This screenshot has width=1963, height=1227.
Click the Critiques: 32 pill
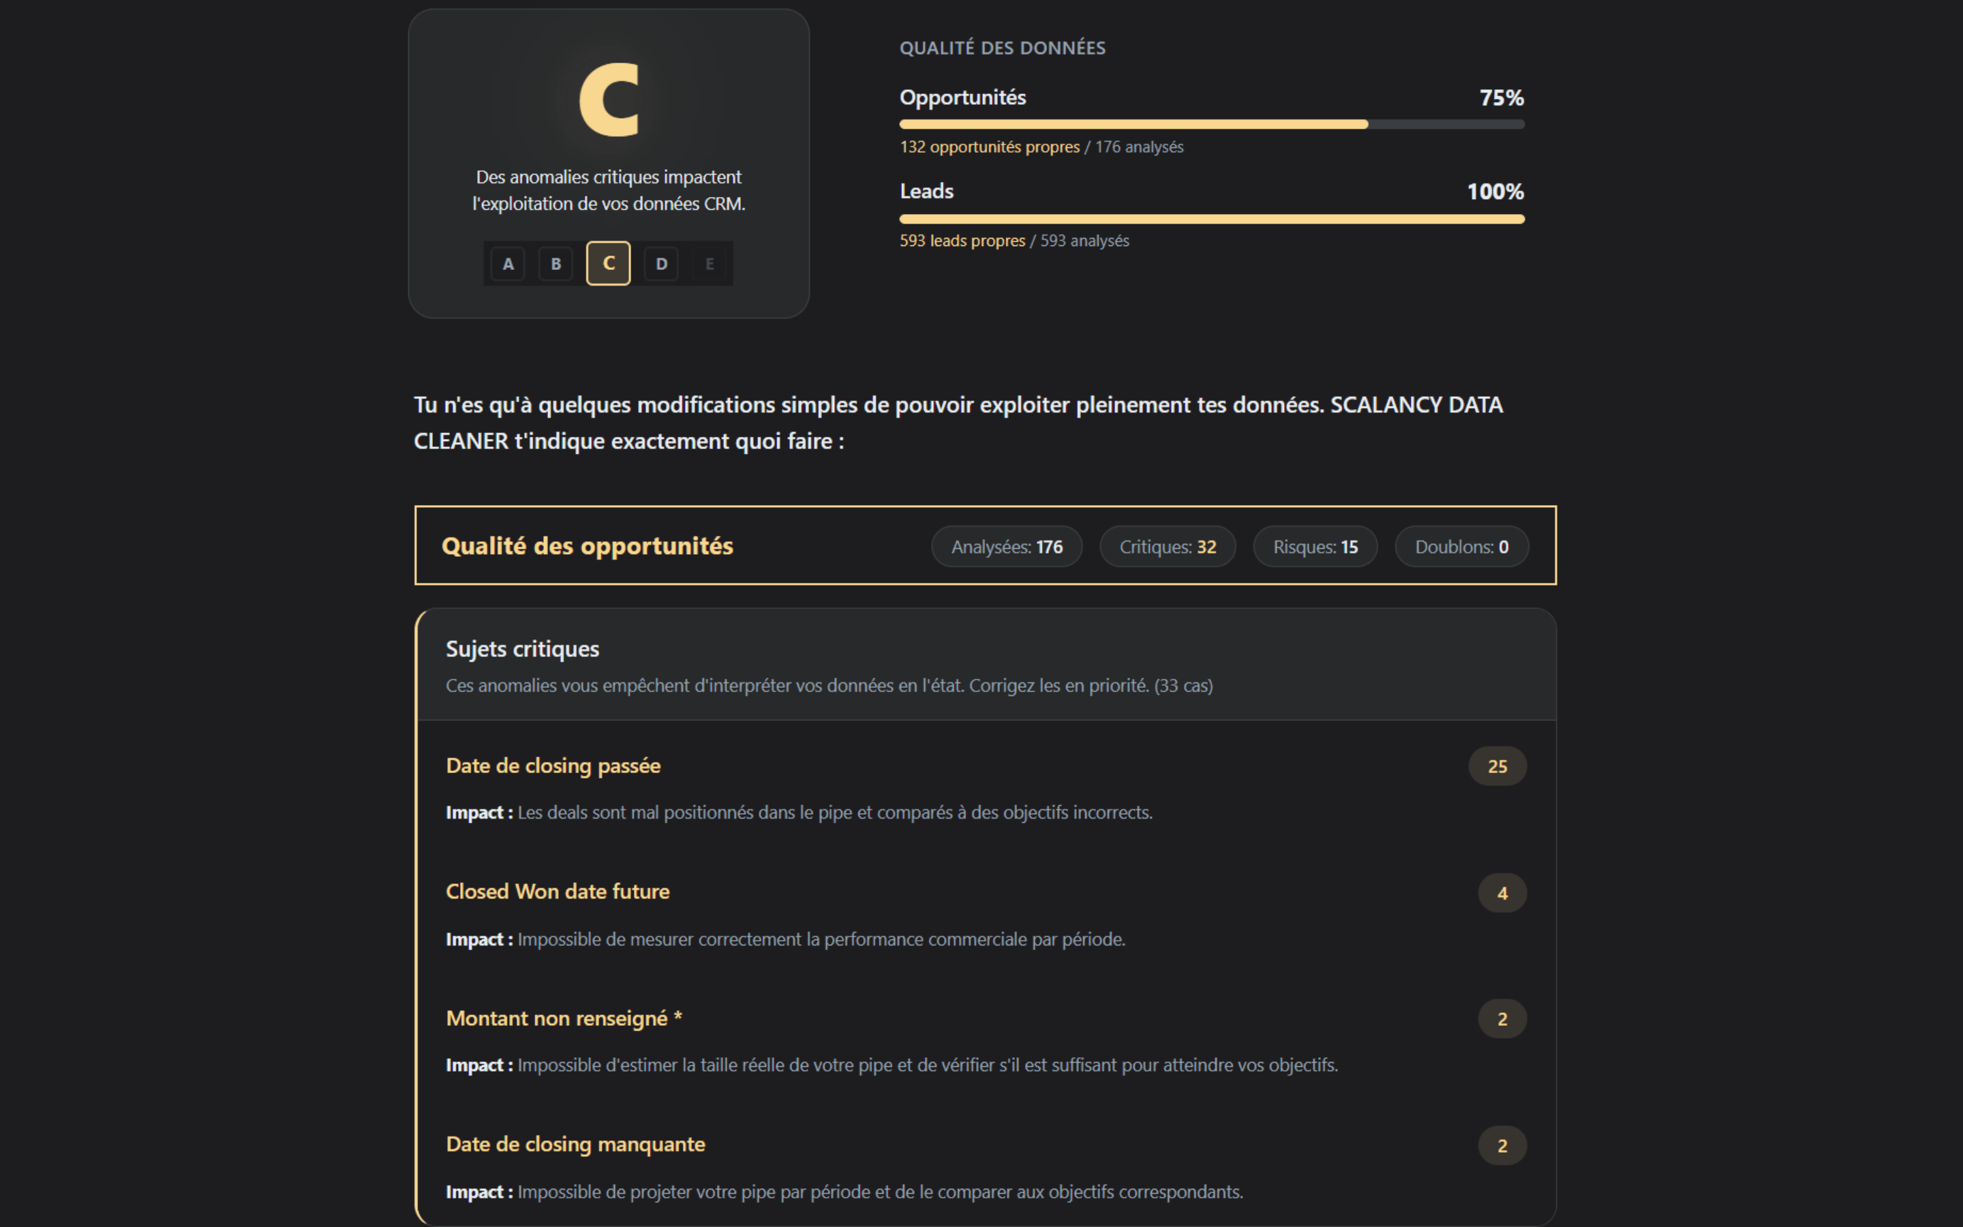1168,547
